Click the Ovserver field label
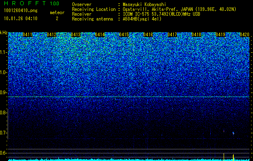Image resolution: width=253 pixels, height=161 pixels. coord(82,4)
